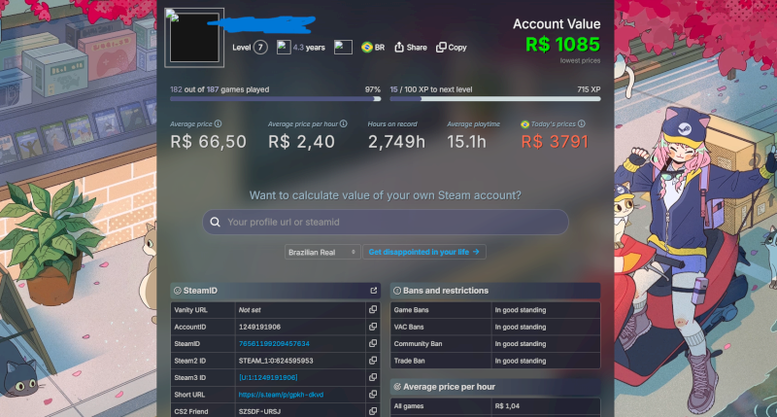777x417 pixels.
Task: Click the Trade Ban status cell
Action: pyautogui.click(x=545, y=361)
